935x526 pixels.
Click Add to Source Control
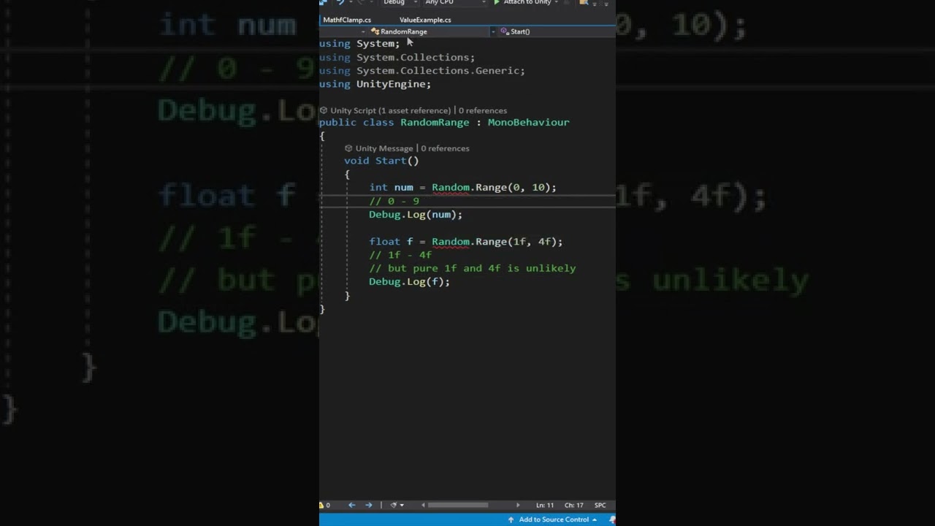pyautogui.click(x=553, y=519)
